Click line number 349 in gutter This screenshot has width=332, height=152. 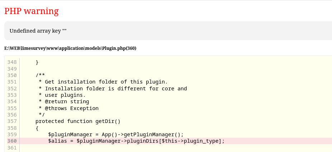[x=12, y=68]
